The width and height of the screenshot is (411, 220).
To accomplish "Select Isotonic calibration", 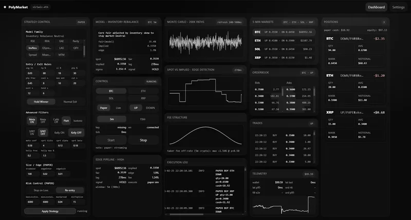I will tap(78, 121).
